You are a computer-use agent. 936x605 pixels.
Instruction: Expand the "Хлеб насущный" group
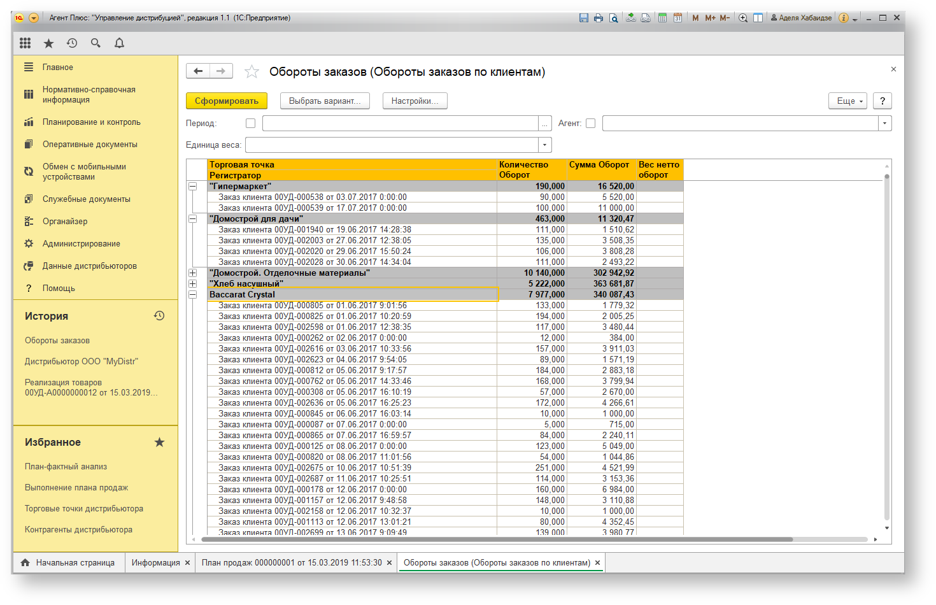(x=192, y=283)
